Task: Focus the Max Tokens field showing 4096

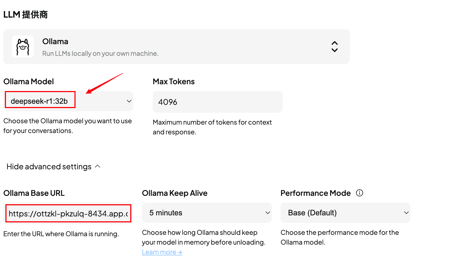Action: tap(217, 102)
